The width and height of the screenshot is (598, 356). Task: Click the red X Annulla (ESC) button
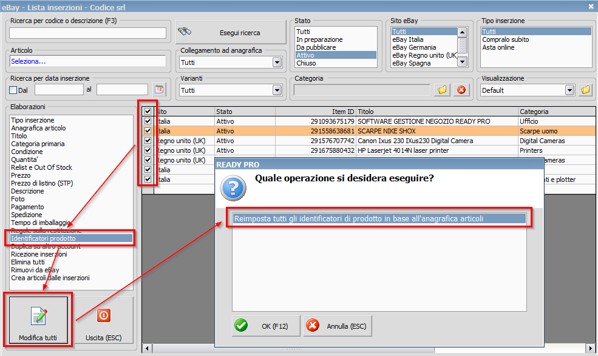(x=338, y=326)
